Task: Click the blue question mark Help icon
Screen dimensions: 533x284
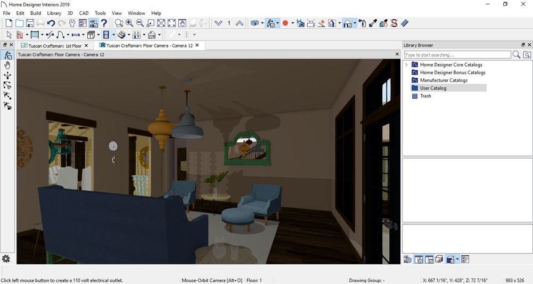Action: click(x=104, y=23)
